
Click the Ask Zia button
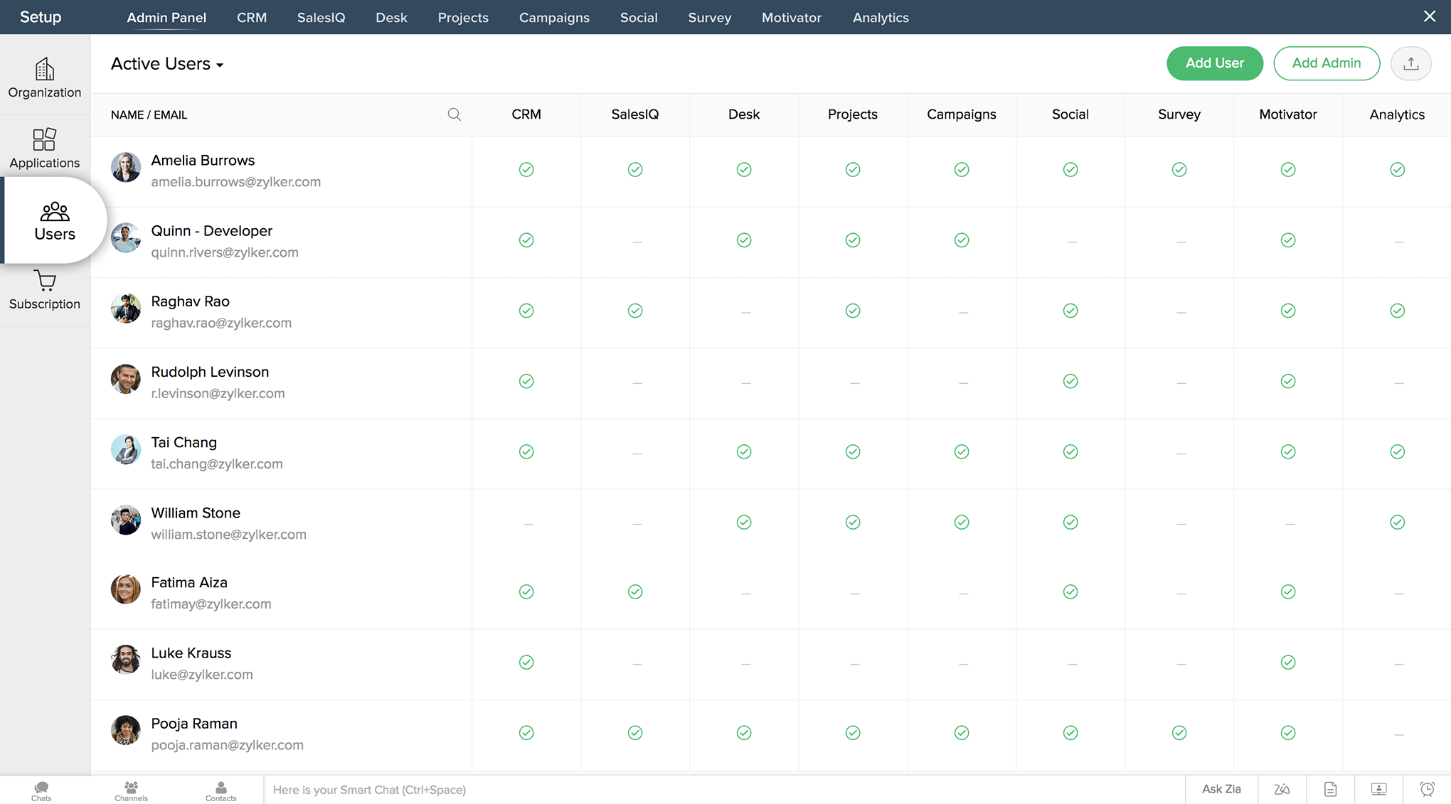click(1221, 789)
